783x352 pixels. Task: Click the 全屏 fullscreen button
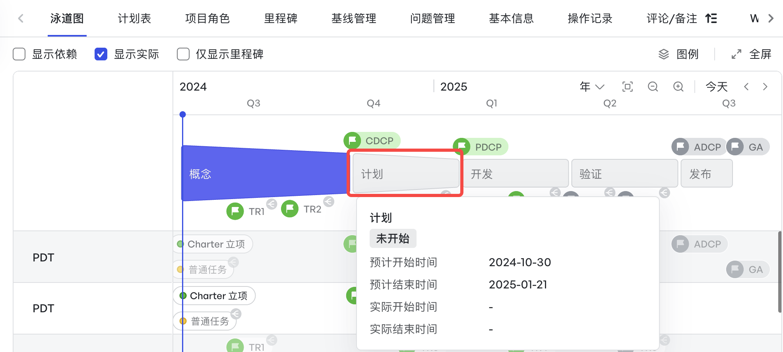click(x=752, y=54)
